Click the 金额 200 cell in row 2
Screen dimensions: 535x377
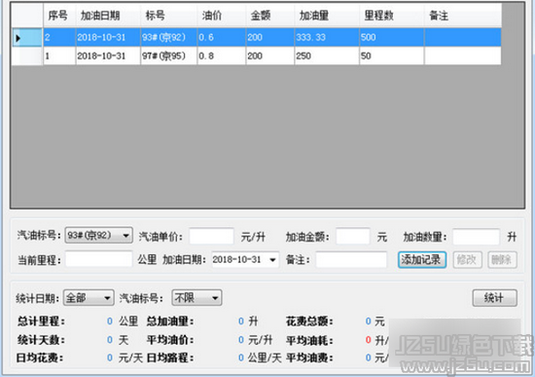pos(270,37)
